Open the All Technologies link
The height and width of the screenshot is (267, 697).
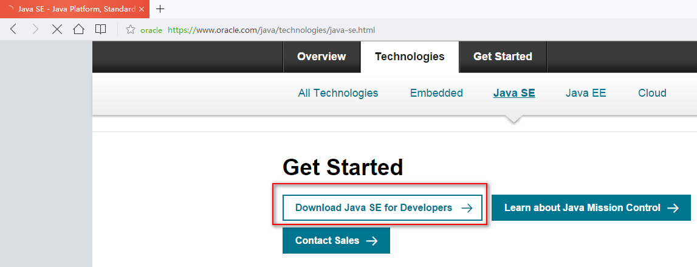pyautogui.click(x=338, y=93)
